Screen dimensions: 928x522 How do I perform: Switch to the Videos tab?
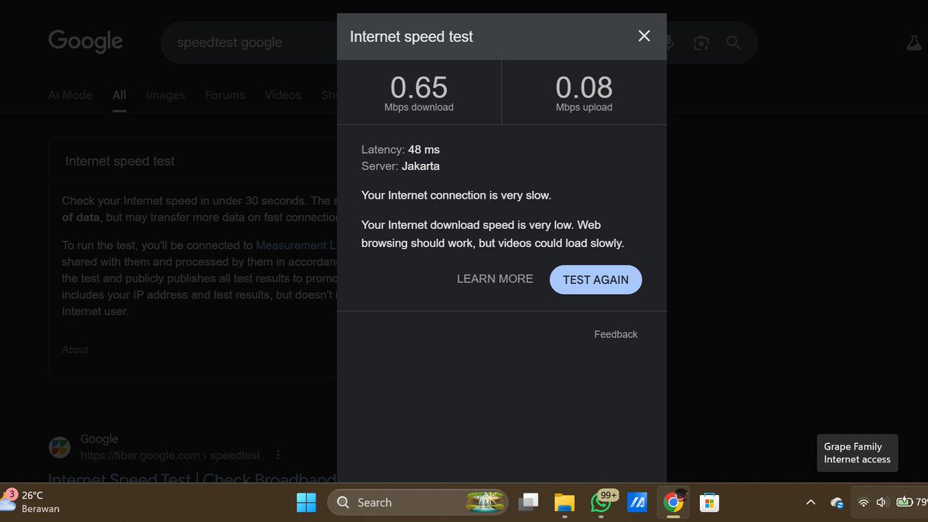[x=283, y=95]
